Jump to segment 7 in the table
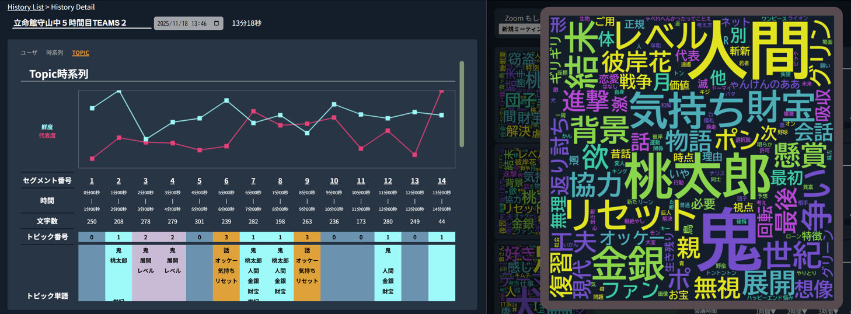 [x=253, y=181]
